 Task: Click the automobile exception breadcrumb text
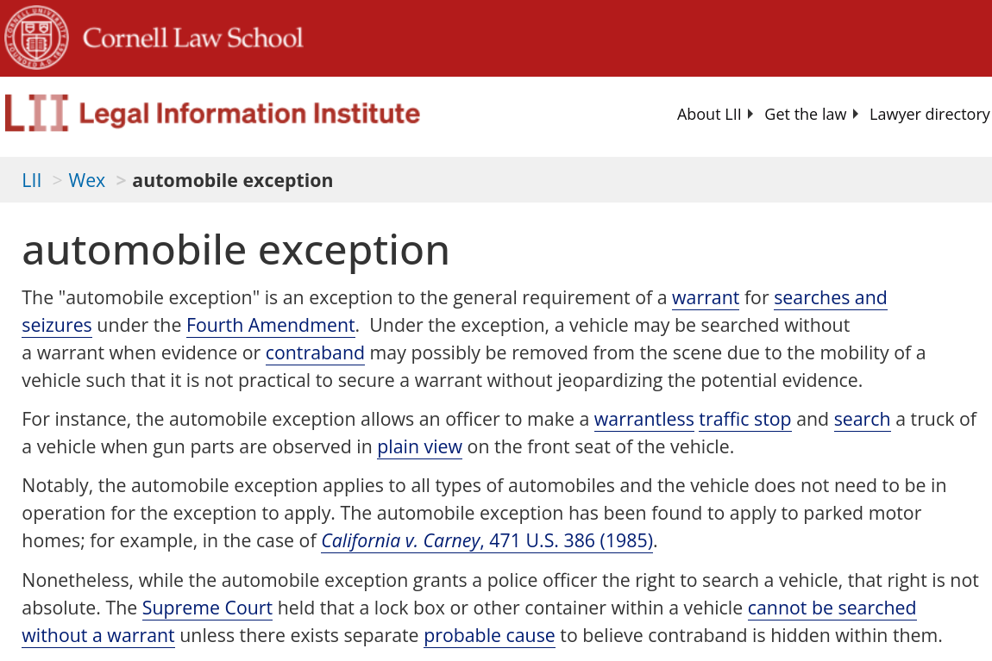click(232, 181)
